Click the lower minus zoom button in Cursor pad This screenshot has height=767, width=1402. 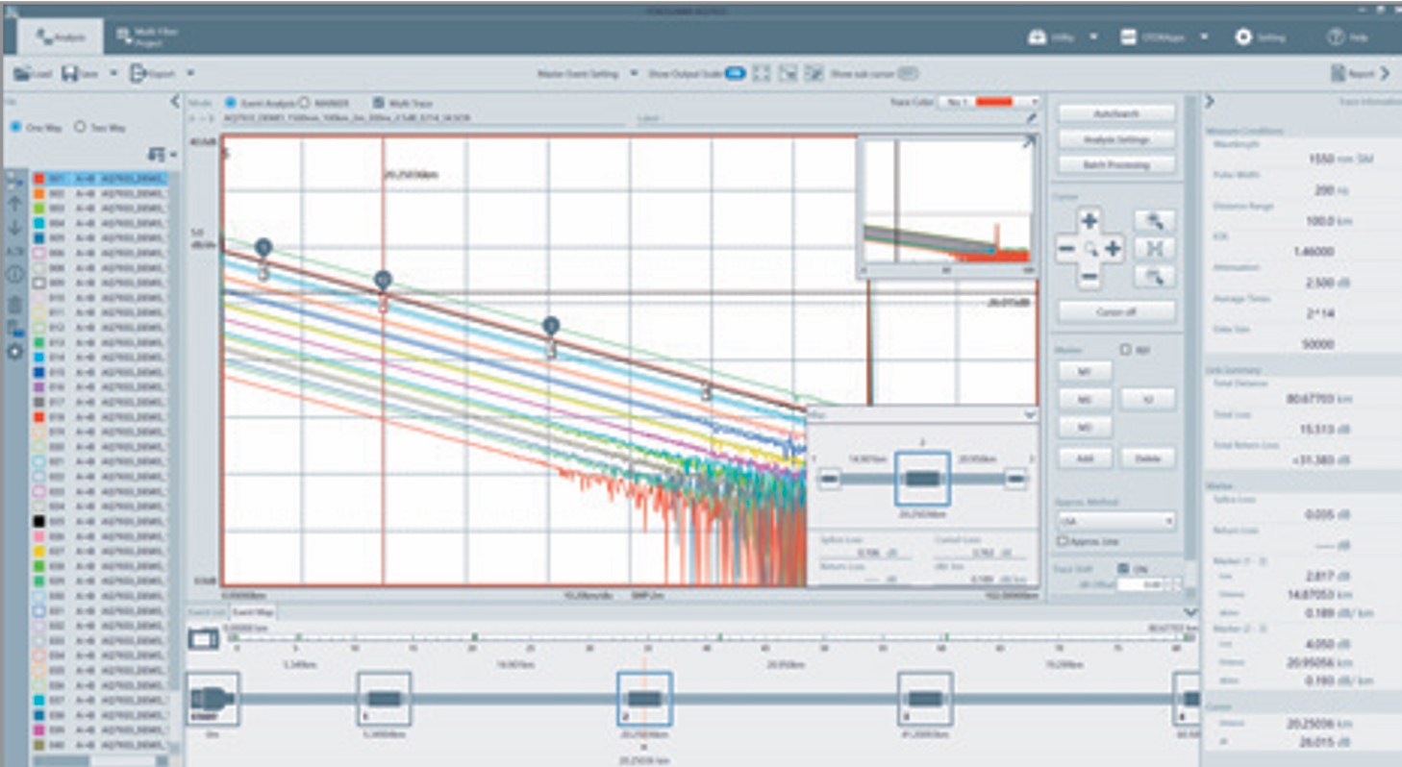pos(1089,277)
